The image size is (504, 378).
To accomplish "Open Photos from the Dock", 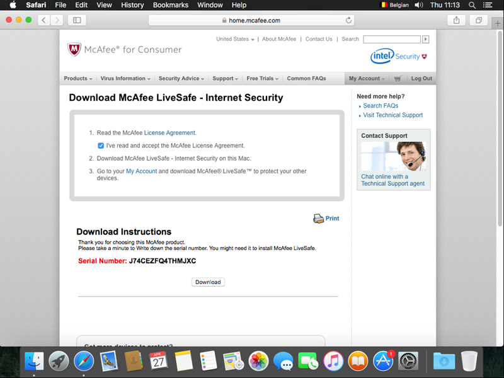I will tap(258, 361).
